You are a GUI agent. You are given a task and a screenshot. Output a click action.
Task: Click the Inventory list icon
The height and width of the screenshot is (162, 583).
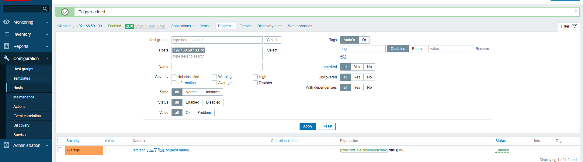[x=6, y=34]
